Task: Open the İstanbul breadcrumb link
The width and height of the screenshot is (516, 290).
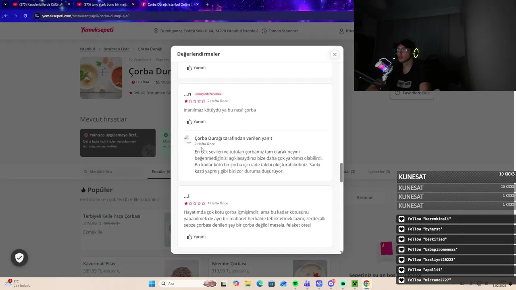Action: pyautogui.click(x=87, y=49)
